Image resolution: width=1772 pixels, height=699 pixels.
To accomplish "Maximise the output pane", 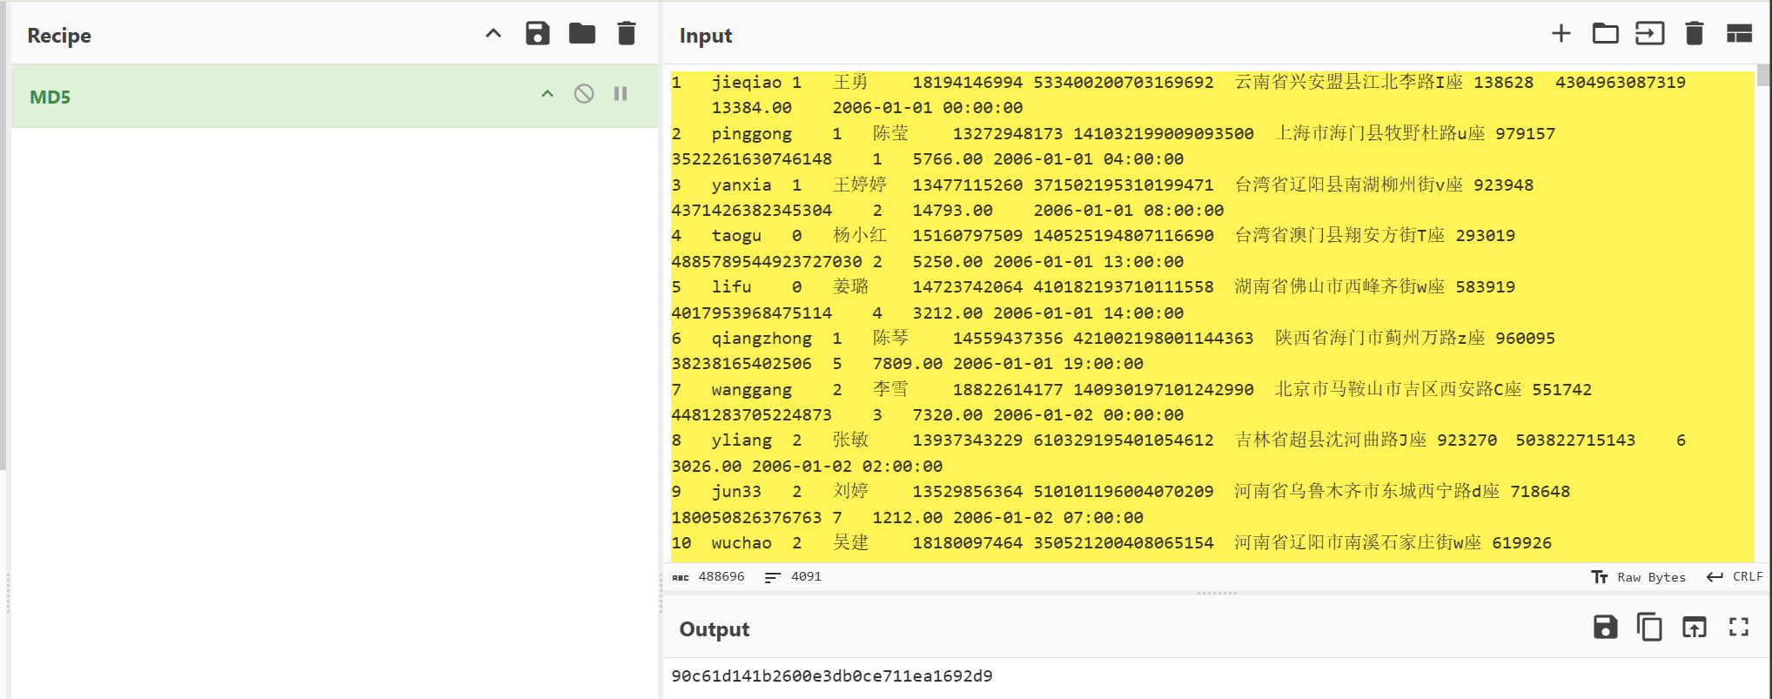I will tap(1738, 627).
